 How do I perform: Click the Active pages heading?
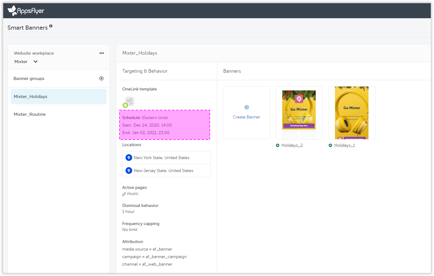point(135,188)
